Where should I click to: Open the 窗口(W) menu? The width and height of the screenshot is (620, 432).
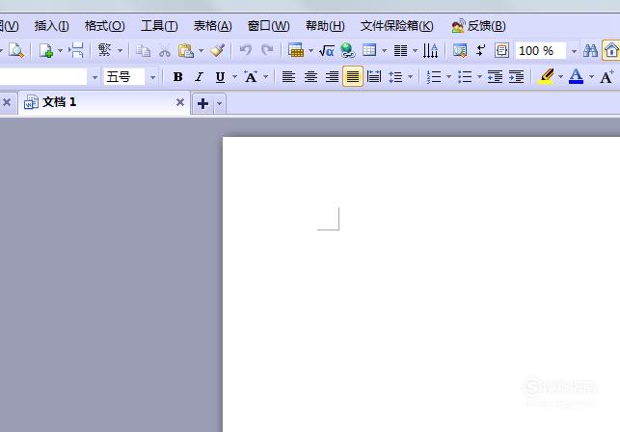pos(268,26)
